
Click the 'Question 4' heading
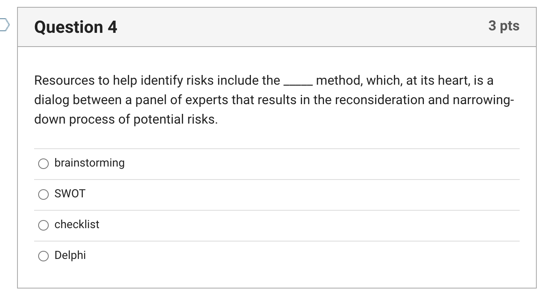click(74, 27)
